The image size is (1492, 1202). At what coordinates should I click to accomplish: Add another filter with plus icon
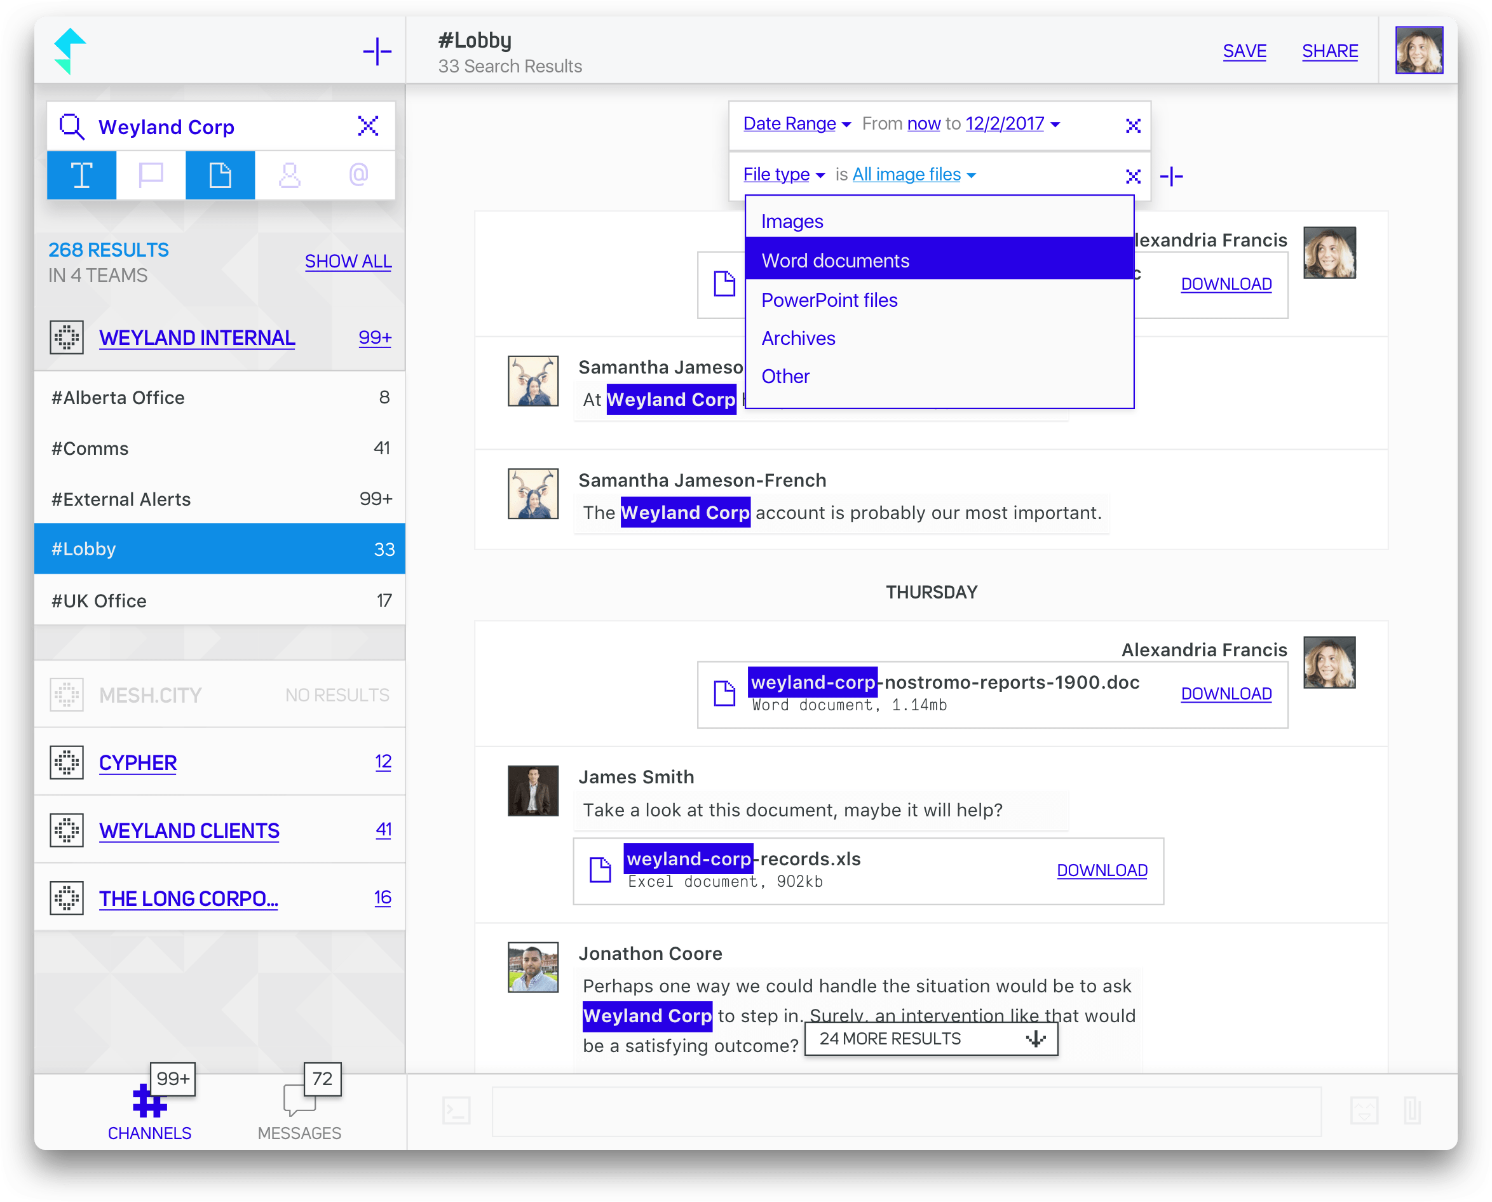click(1172, 176)
